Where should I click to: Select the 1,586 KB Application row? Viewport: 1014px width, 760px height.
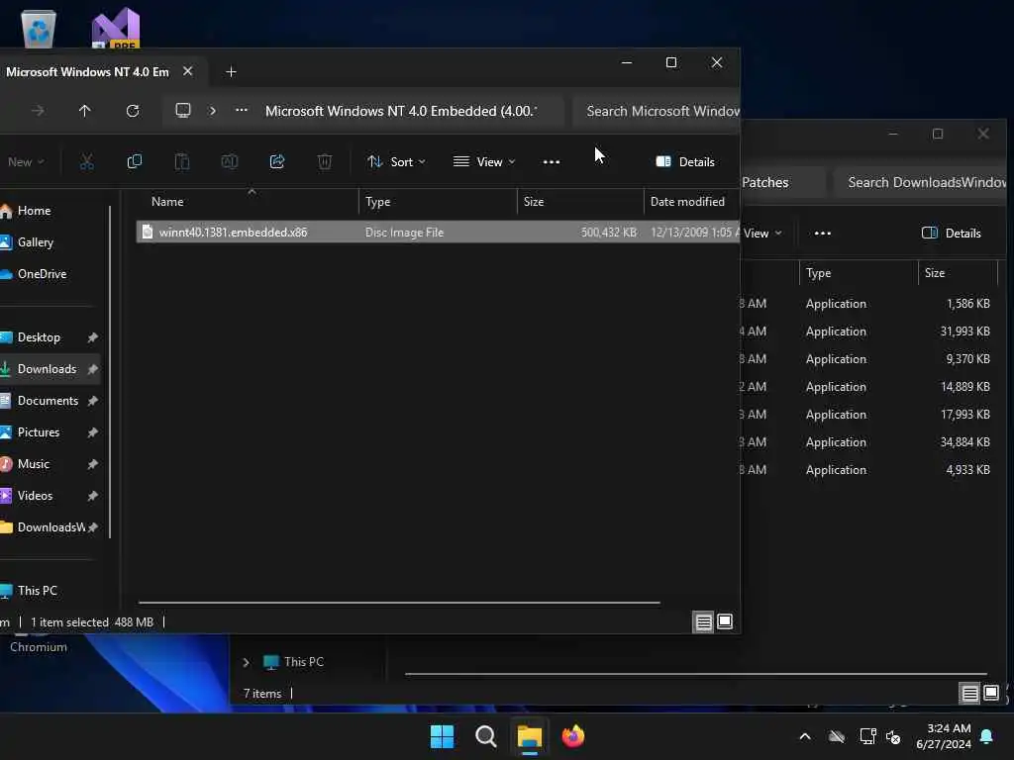coord(869,304)
